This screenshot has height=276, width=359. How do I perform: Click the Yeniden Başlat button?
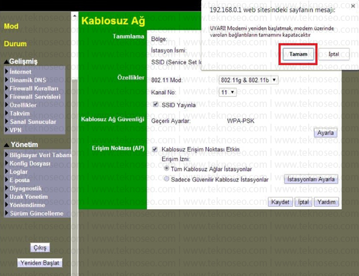point(40,263)
